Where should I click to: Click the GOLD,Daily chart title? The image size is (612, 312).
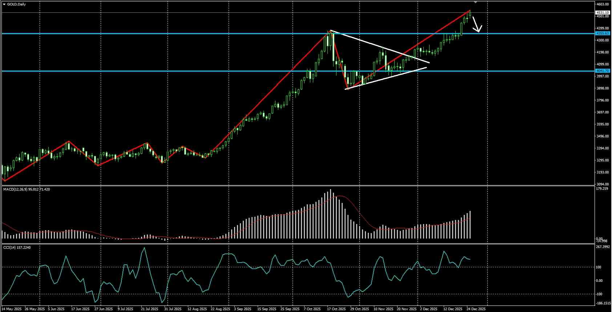tap(16, 4)
